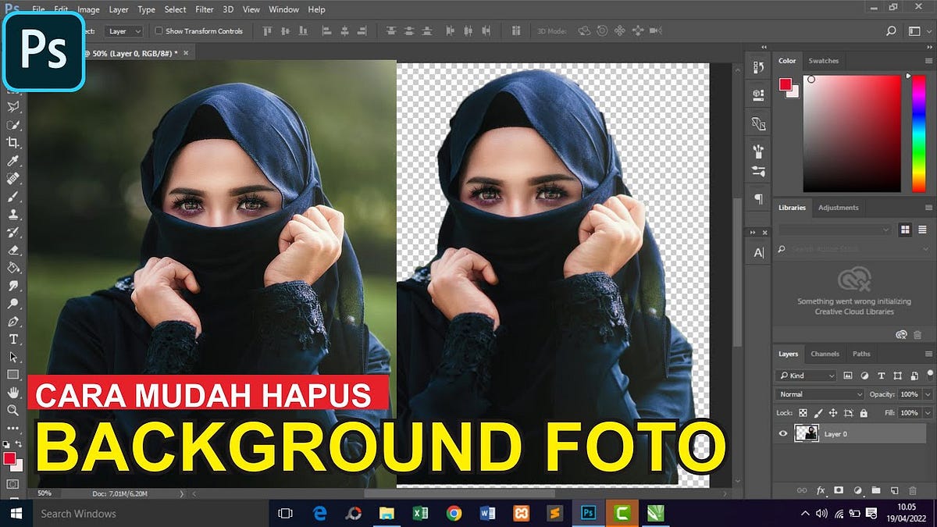Image resolution: width=937 pixels, height=527 pixels.
Task: Create a new layer
Action: [894, 490]
